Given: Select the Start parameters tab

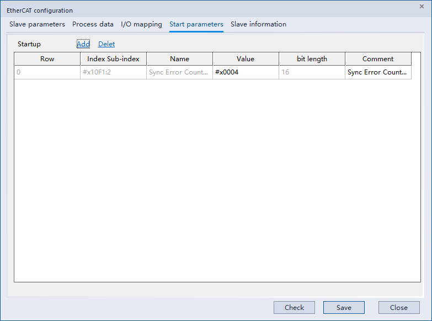Looking at the screenshot, I should (196, 24).
